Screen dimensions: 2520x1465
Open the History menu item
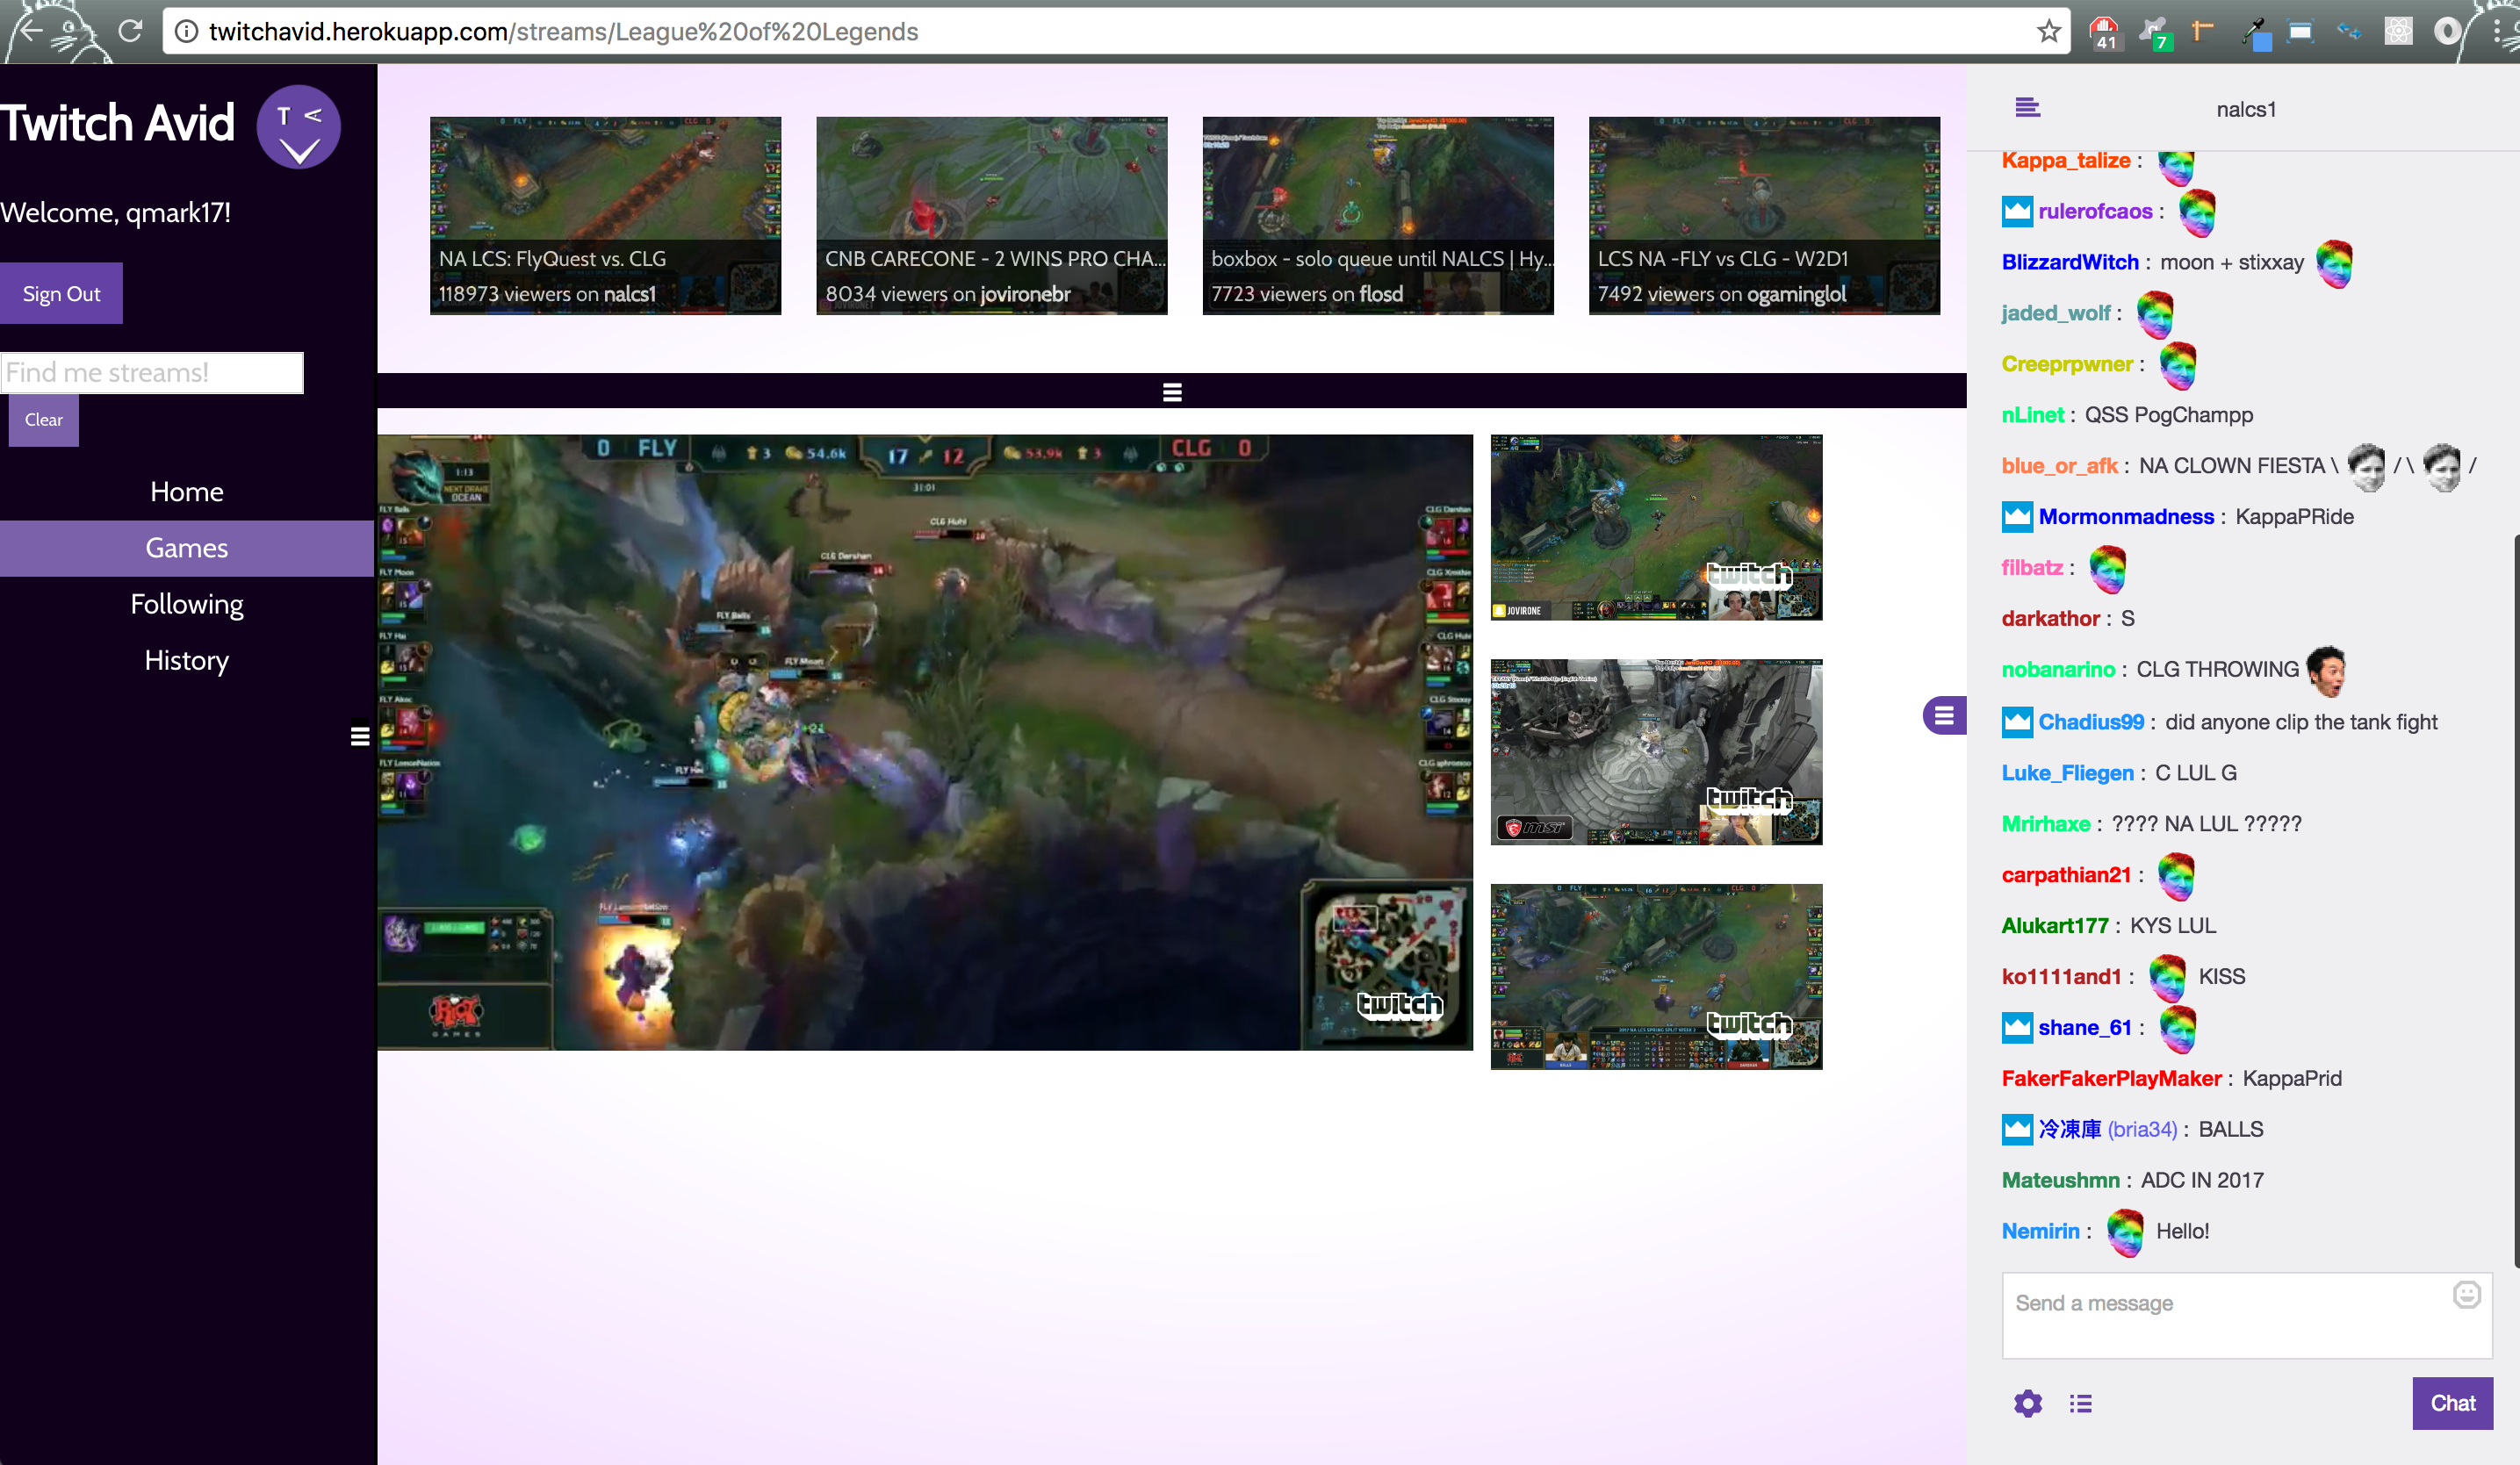tap(187, 660)
